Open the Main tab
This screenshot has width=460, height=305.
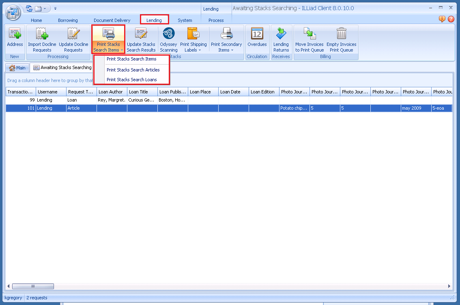point(17,68)
